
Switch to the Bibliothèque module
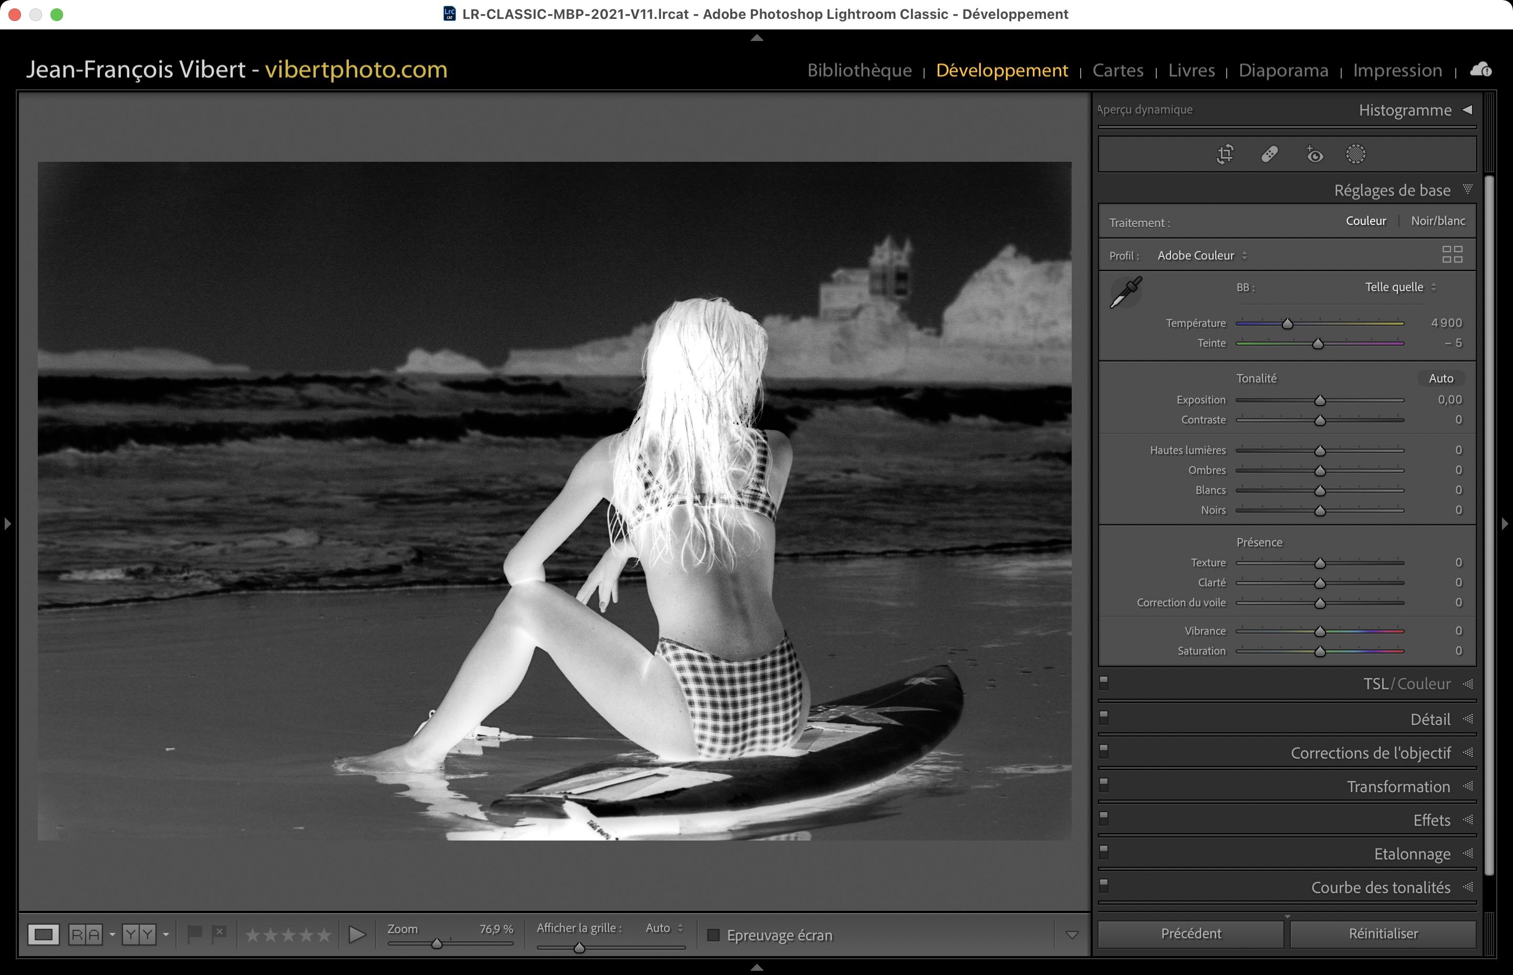pyautogui.click(x=859, y=70)
